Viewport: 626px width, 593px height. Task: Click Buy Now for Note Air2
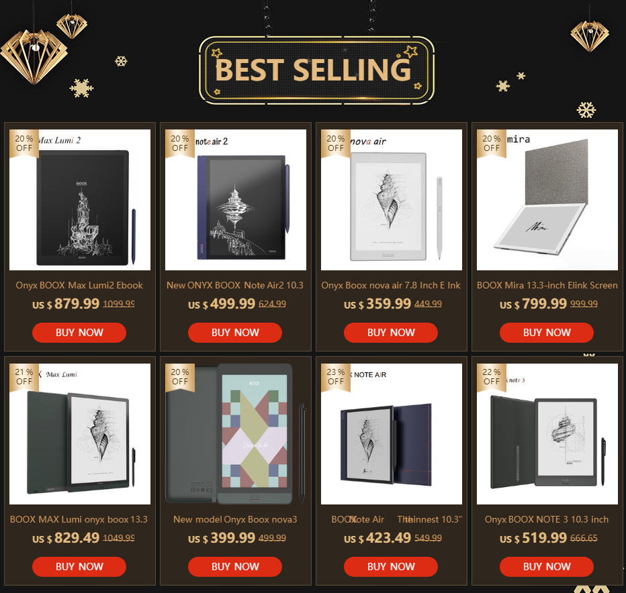[x=235, y=333]
